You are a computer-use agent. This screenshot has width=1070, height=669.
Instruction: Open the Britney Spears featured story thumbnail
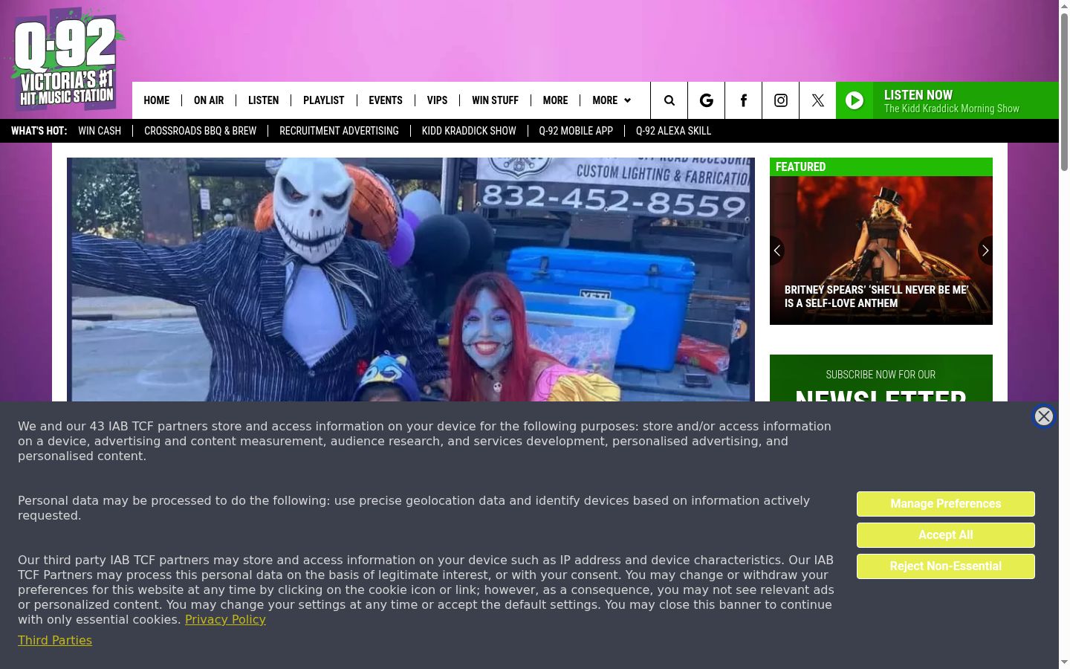pos(881,251)
